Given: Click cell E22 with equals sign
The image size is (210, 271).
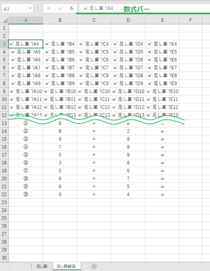Looking at the screenshot, I should [x=163, y=194].
